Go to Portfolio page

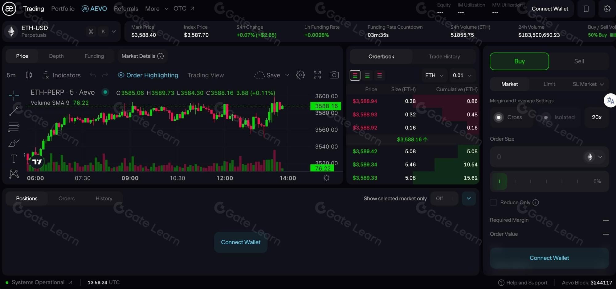(x=63, y=9)
